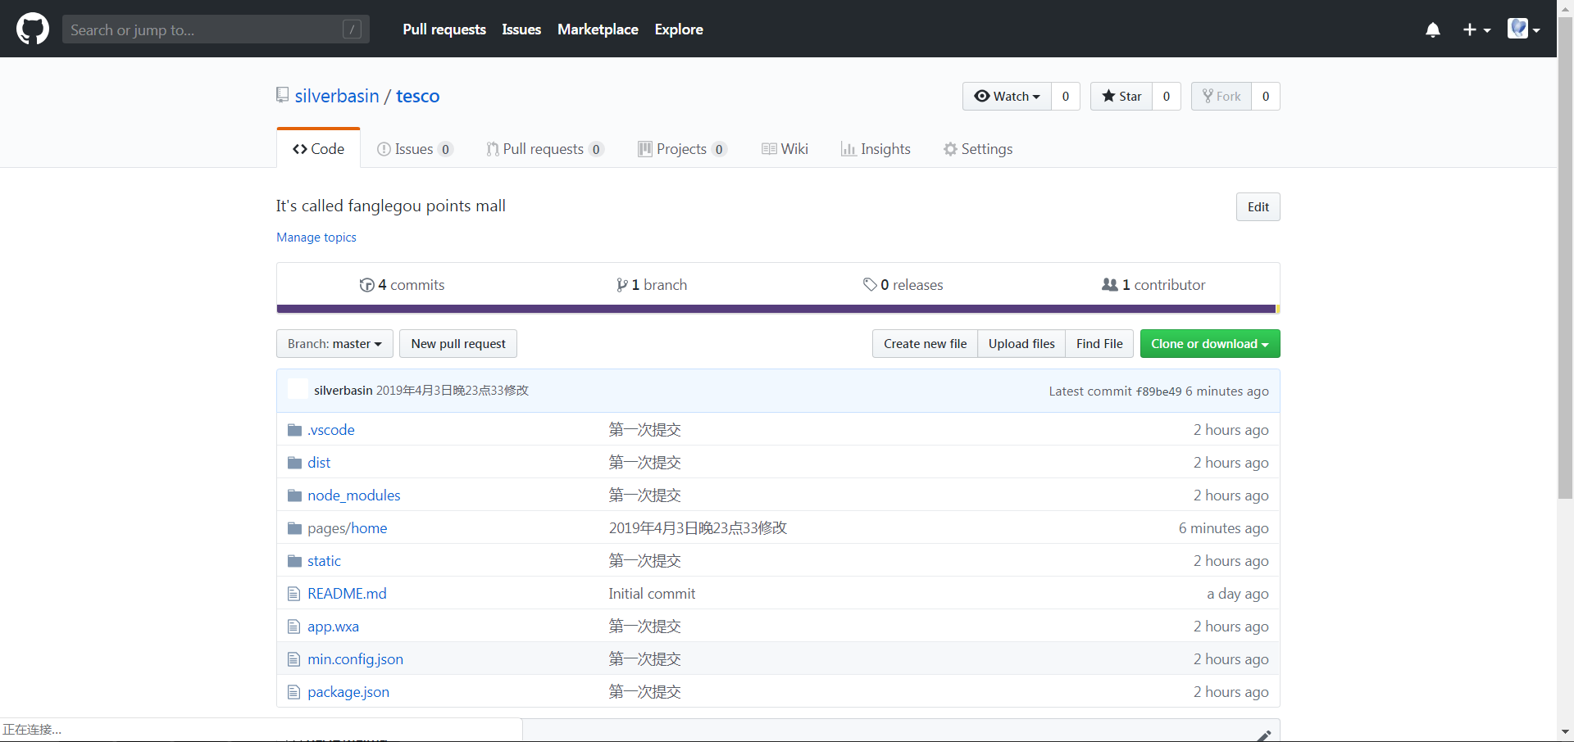Viewport: 1574px width, 742px height.
Task: Focus the Search or jump to field
Action: [x=216, y=29]
